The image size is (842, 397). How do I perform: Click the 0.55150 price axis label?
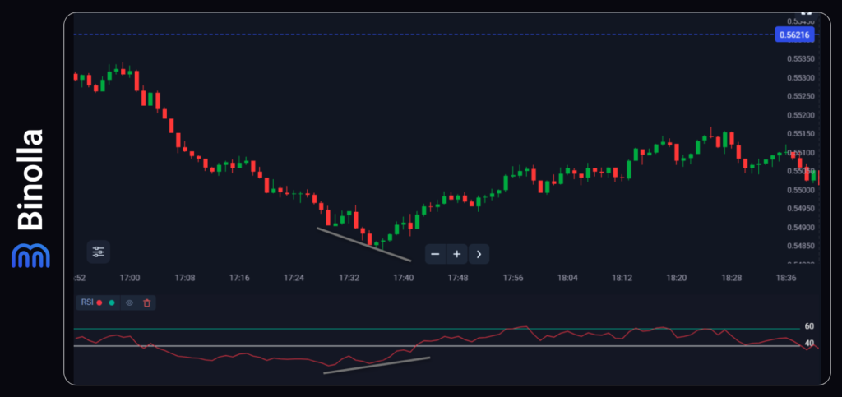coord(801,134)
